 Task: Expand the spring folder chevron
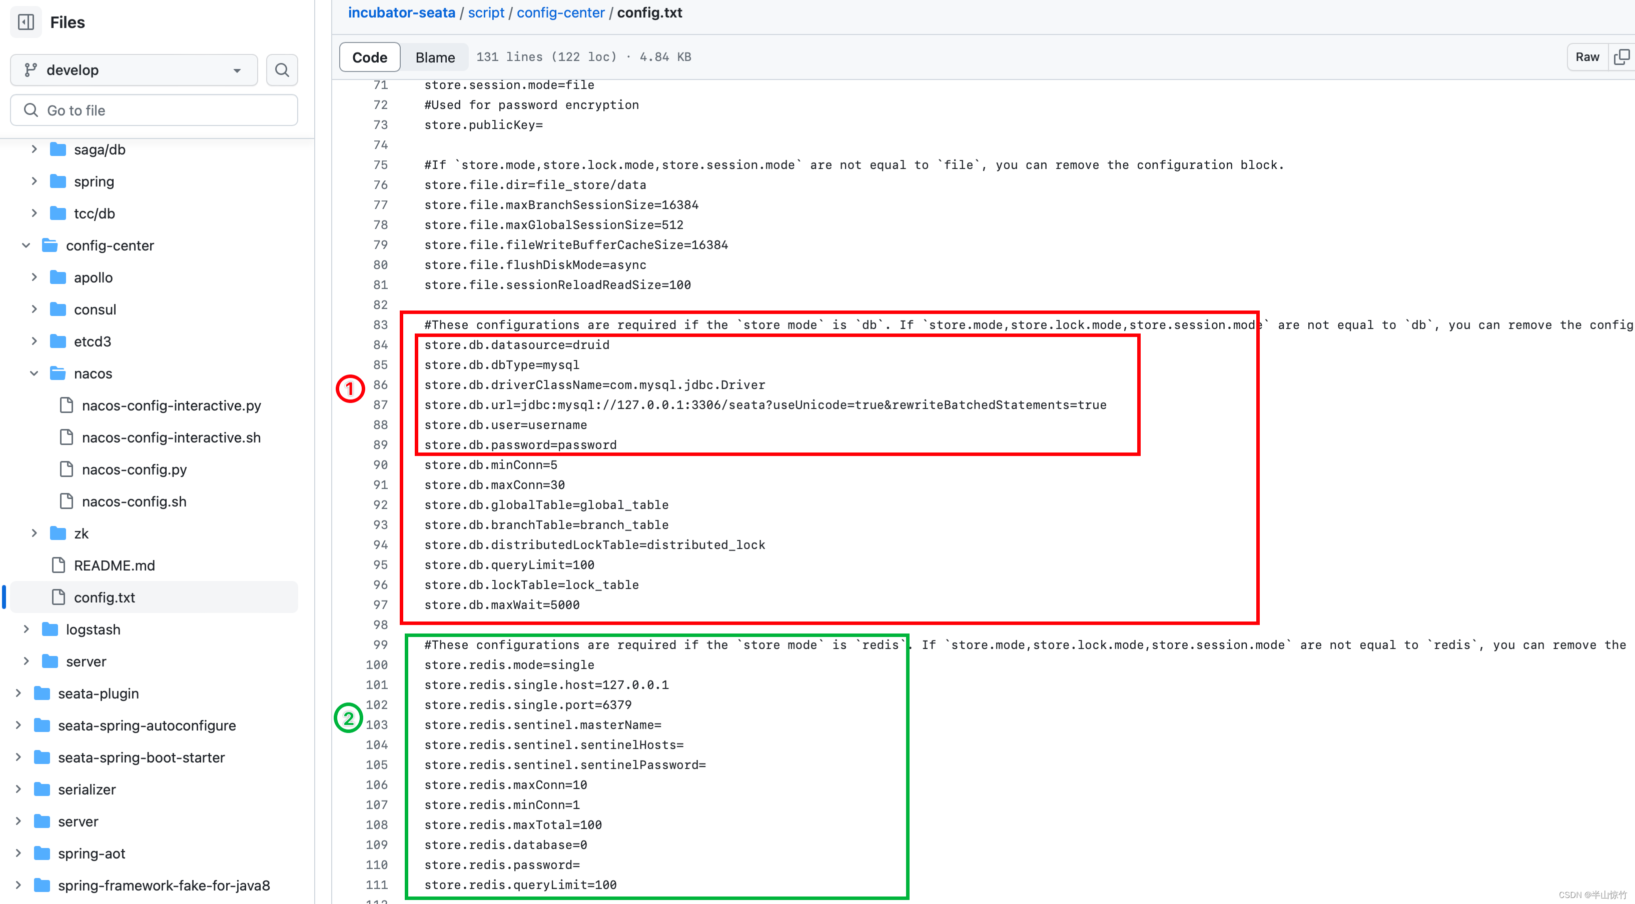pos(35,181)
